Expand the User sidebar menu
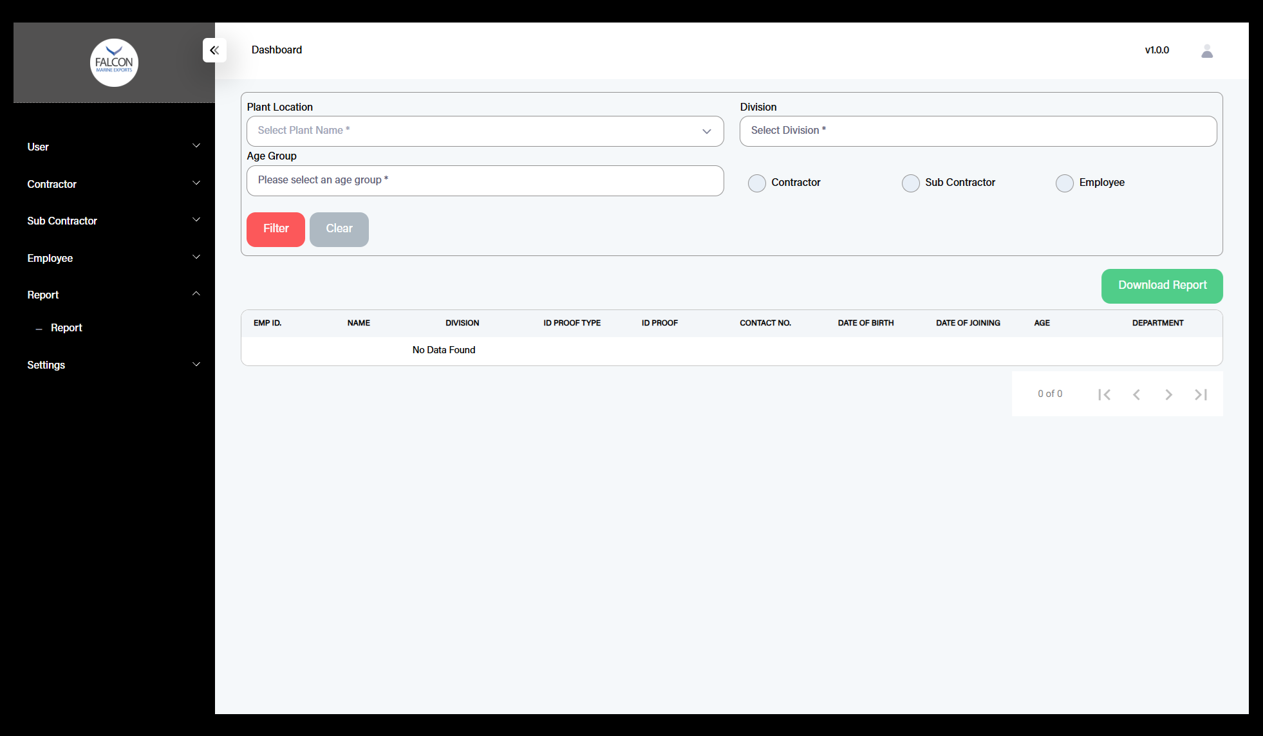The height and width of the screenshot is (736, 1263). click(114, 147)
